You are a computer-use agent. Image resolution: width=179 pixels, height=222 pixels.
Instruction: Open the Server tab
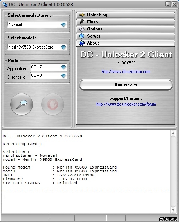pos(126,36)
